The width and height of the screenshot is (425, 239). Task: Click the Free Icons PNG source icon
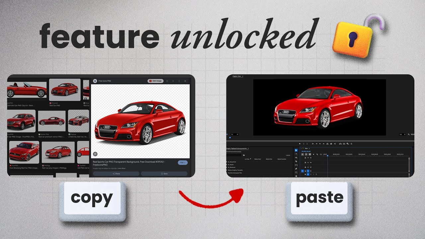click(95, 81)
